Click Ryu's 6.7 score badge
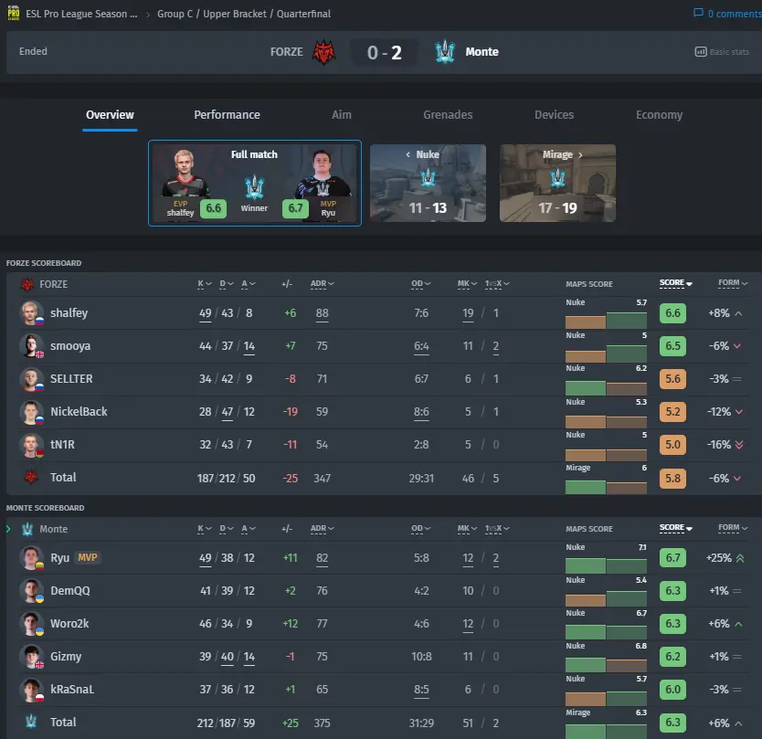 coord(672,558)
